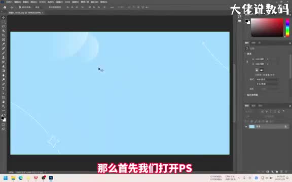Viewport: 292px width, 182px height.
Task: Click the lock icon on 背景 layer
Action: [x=286, y=127]
